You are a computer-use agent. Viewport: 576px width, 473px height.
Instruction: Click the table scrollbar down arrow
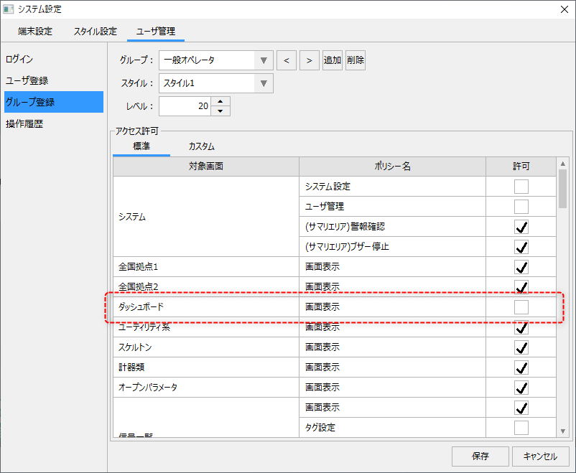point(563,431)
